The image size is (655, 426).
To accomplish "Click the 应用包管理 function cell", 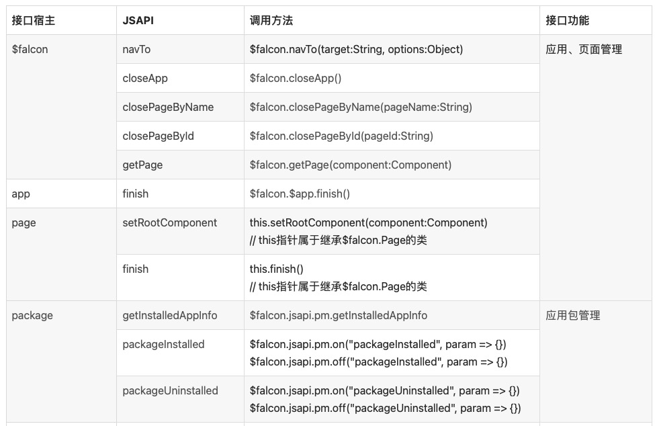I will coord(573,315).
